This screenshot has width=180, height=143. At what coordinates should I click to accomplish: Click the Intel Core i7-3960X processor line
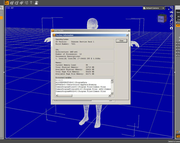pyautogui.click(x=78, y=59)
